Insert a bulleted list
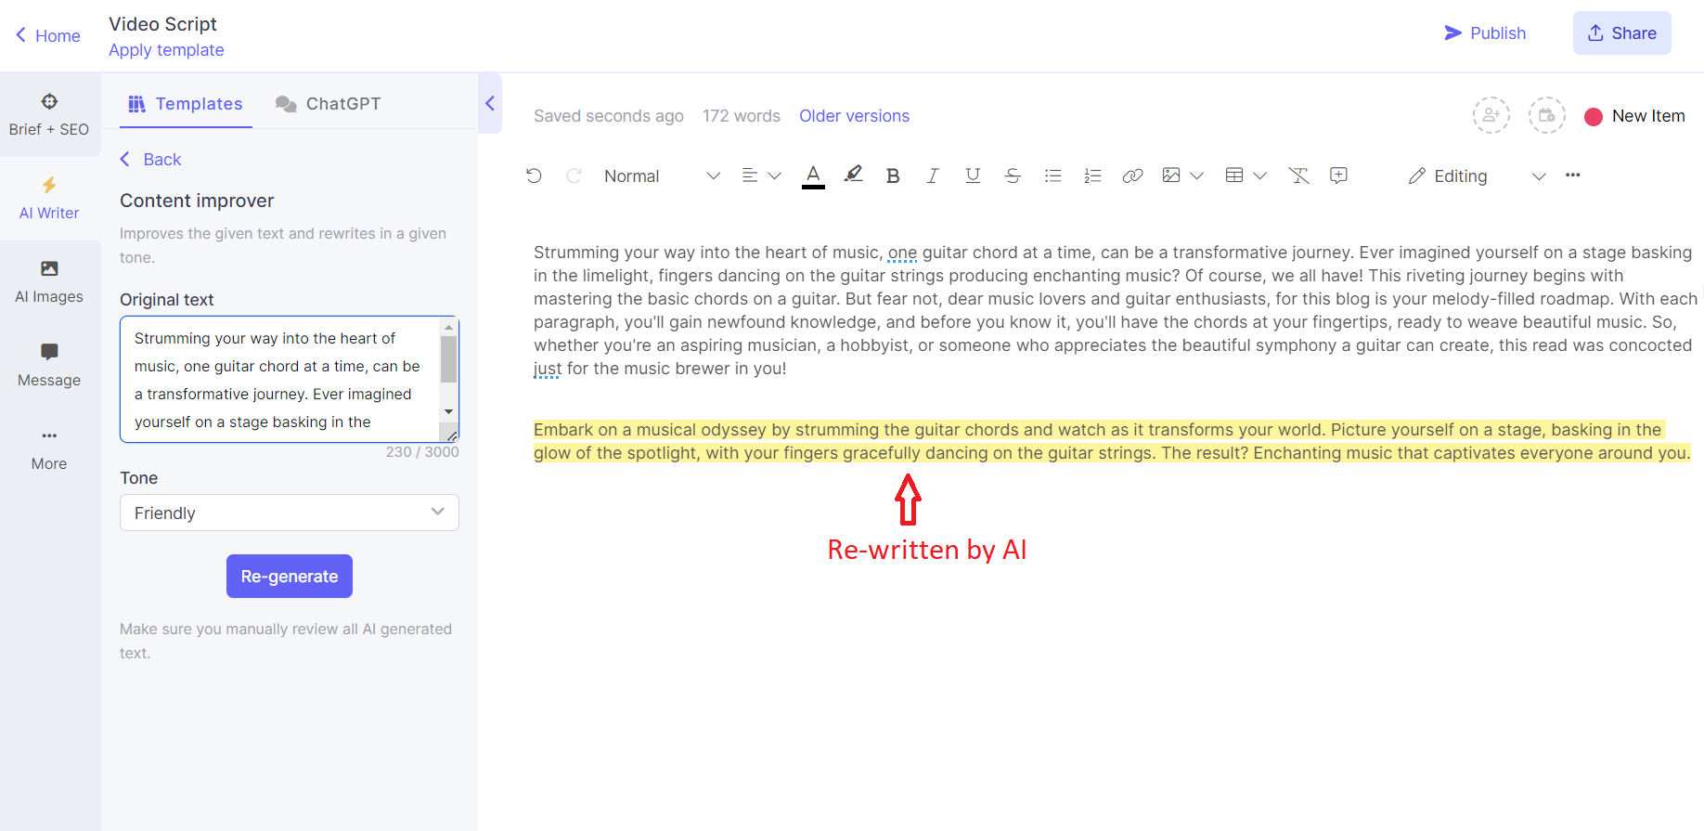The image size is (1704, 831). point(1052,175)
